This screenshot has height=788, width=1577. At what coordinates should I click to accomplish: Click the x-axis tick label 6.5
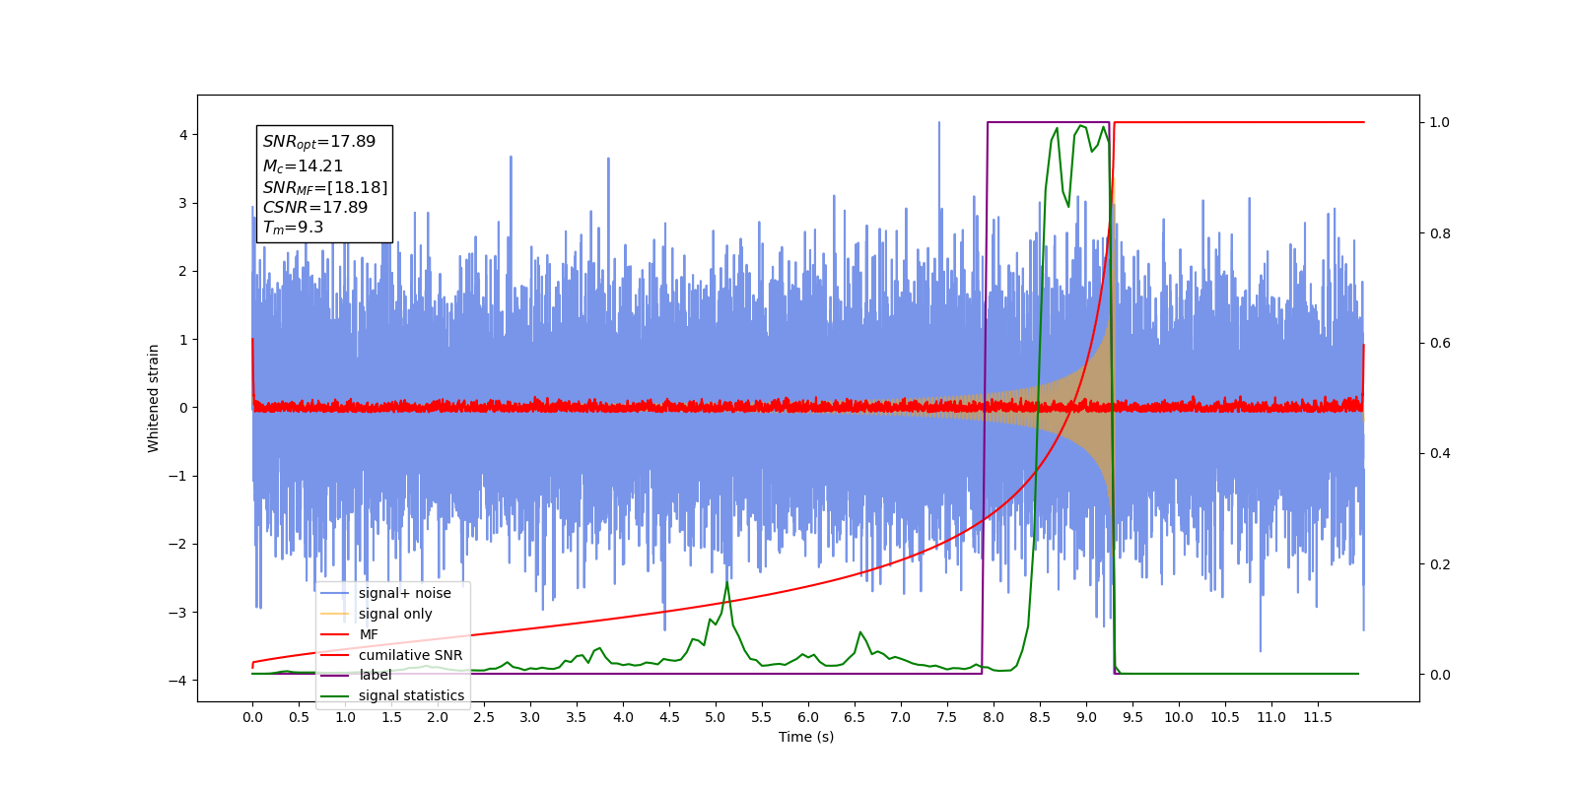click(855, 717)
